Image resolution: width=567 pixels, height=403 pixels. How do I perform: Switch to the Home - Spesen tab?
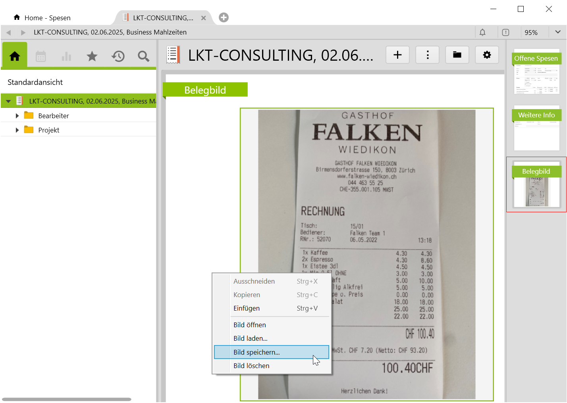(47, 18)
